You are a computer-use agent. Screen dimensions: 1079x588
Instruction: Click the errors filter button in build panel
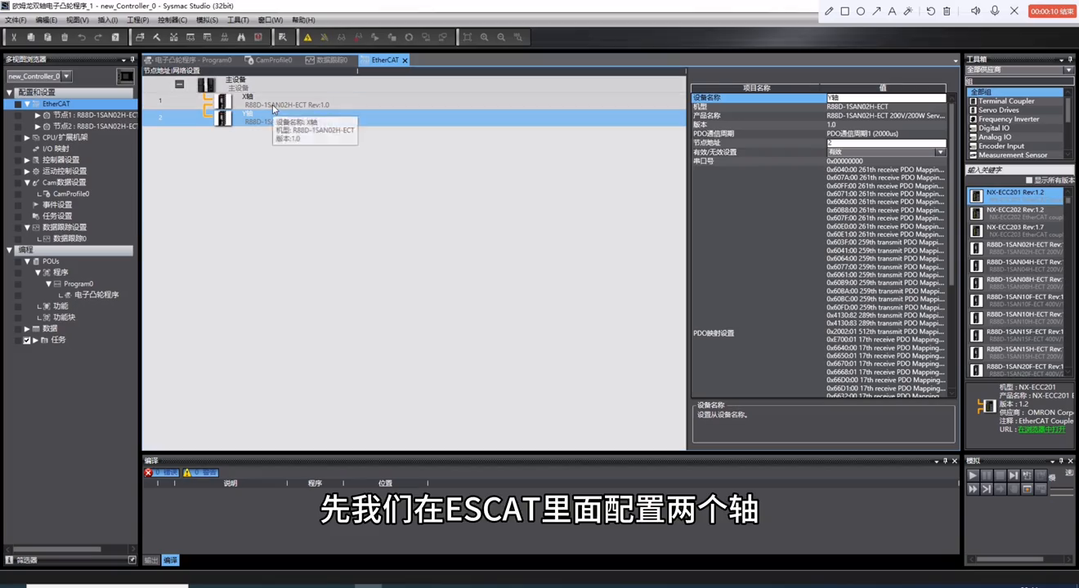point(161,473)
